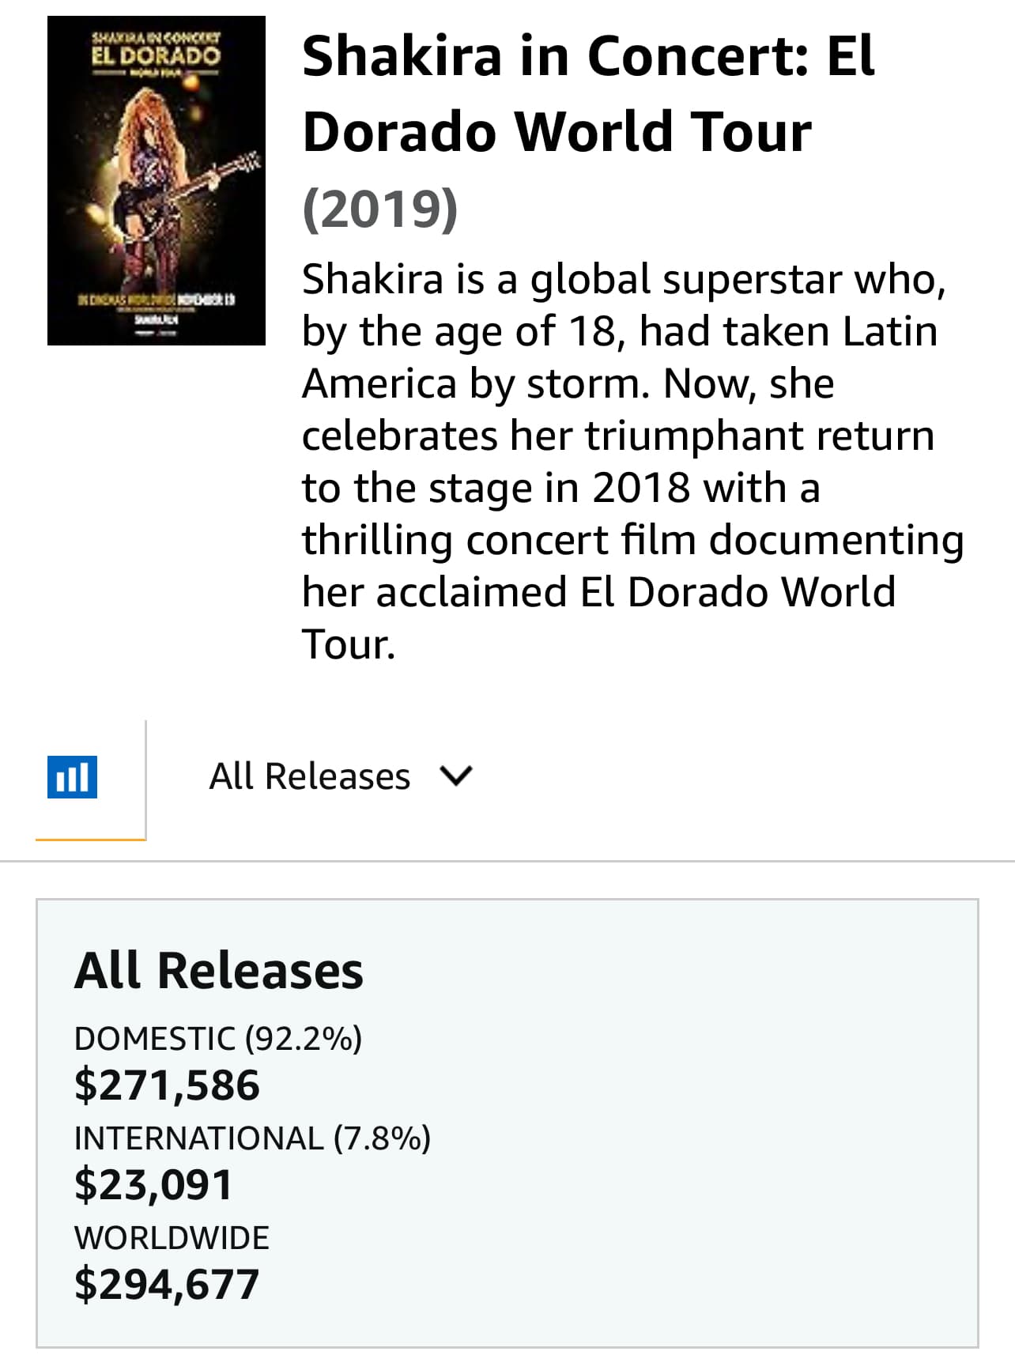Click the All Releases summary heading
This screenshot has height=1355, width=1015.
(219, 971)
